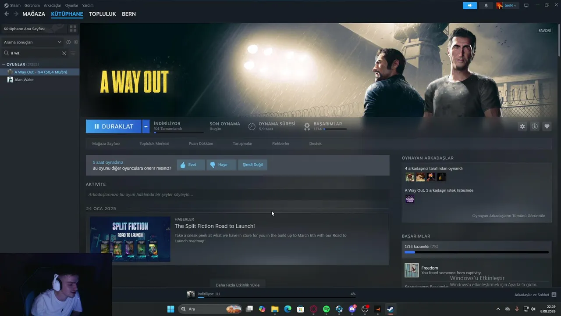Click the achievements progress bar 1/14
Viewport: 561px width, 316px height.
tap(476, 252)
